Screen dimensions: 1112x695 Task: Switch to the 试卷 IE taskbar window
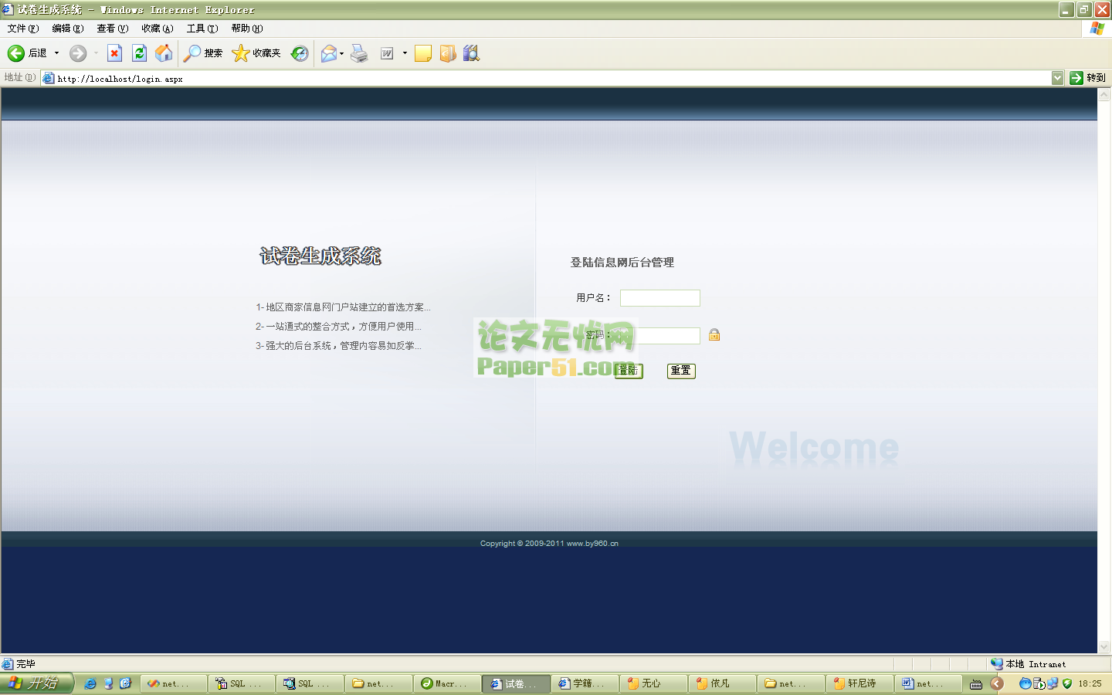[516, 683]
